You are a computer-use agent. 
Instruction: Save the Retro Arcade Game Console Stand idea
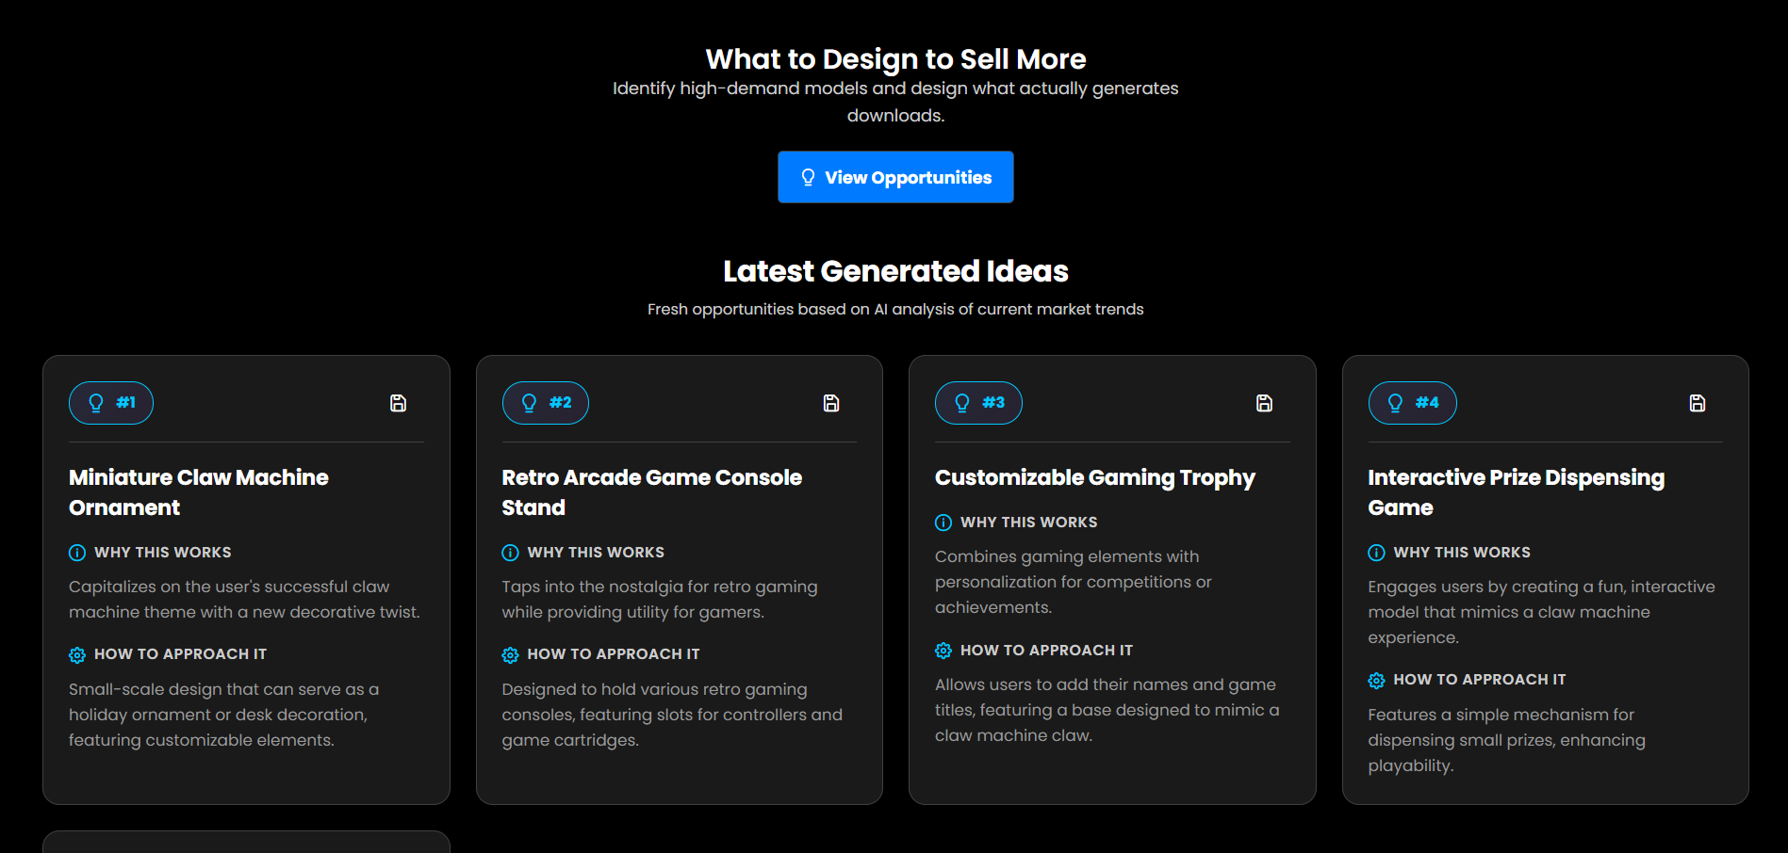pos(830,402)
